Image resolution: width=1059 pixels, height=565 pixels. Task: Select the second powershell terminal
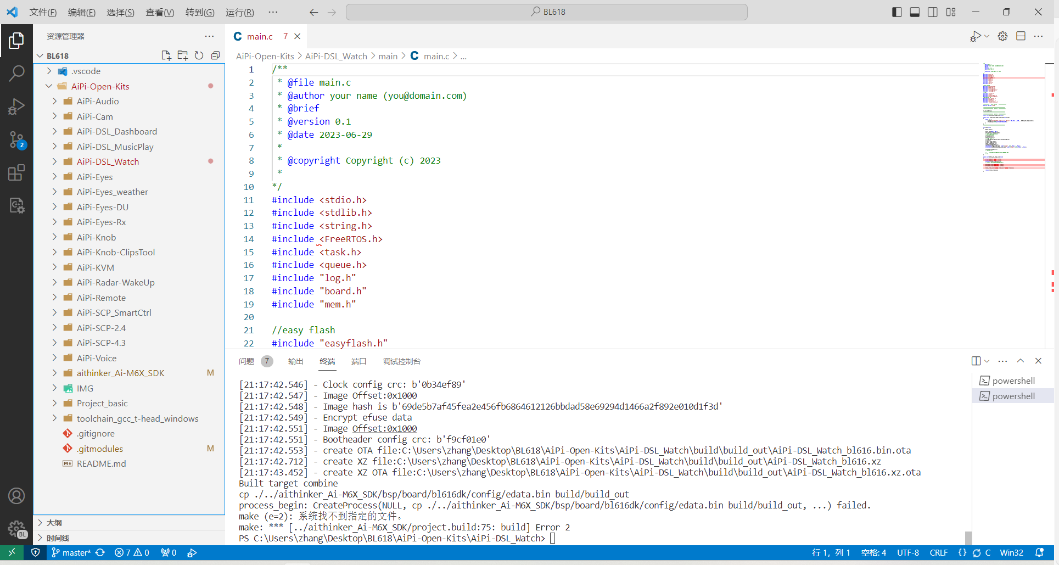coord(1013,396)
